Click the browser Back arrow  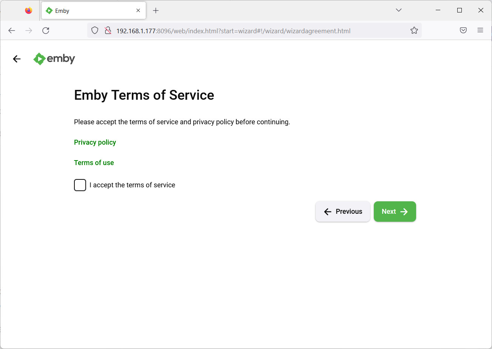pos(12,31)
